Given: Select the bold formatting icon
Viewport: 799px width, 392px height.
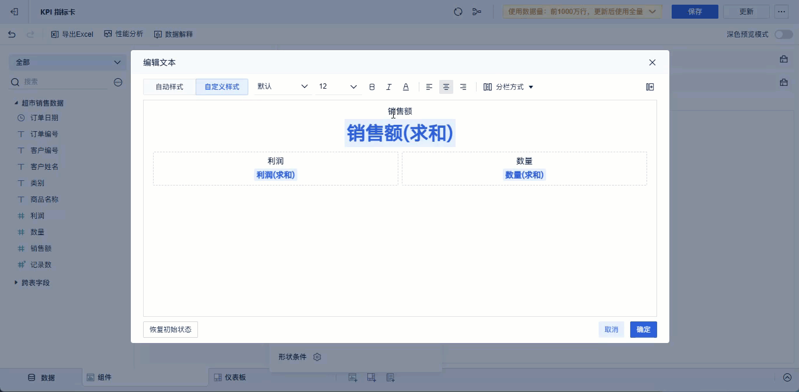Looking at the screenshot, I should pyautogui.click(x=372, y=86).
